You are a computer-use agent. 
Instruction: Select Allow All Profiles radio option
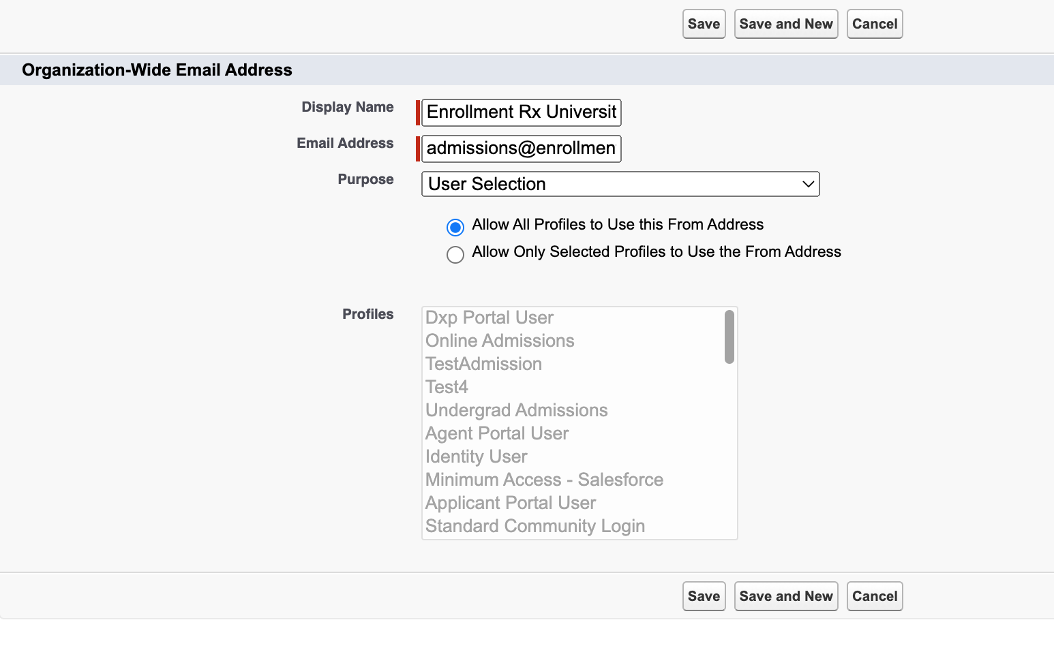pyautogui.click(x=455, y=227)
